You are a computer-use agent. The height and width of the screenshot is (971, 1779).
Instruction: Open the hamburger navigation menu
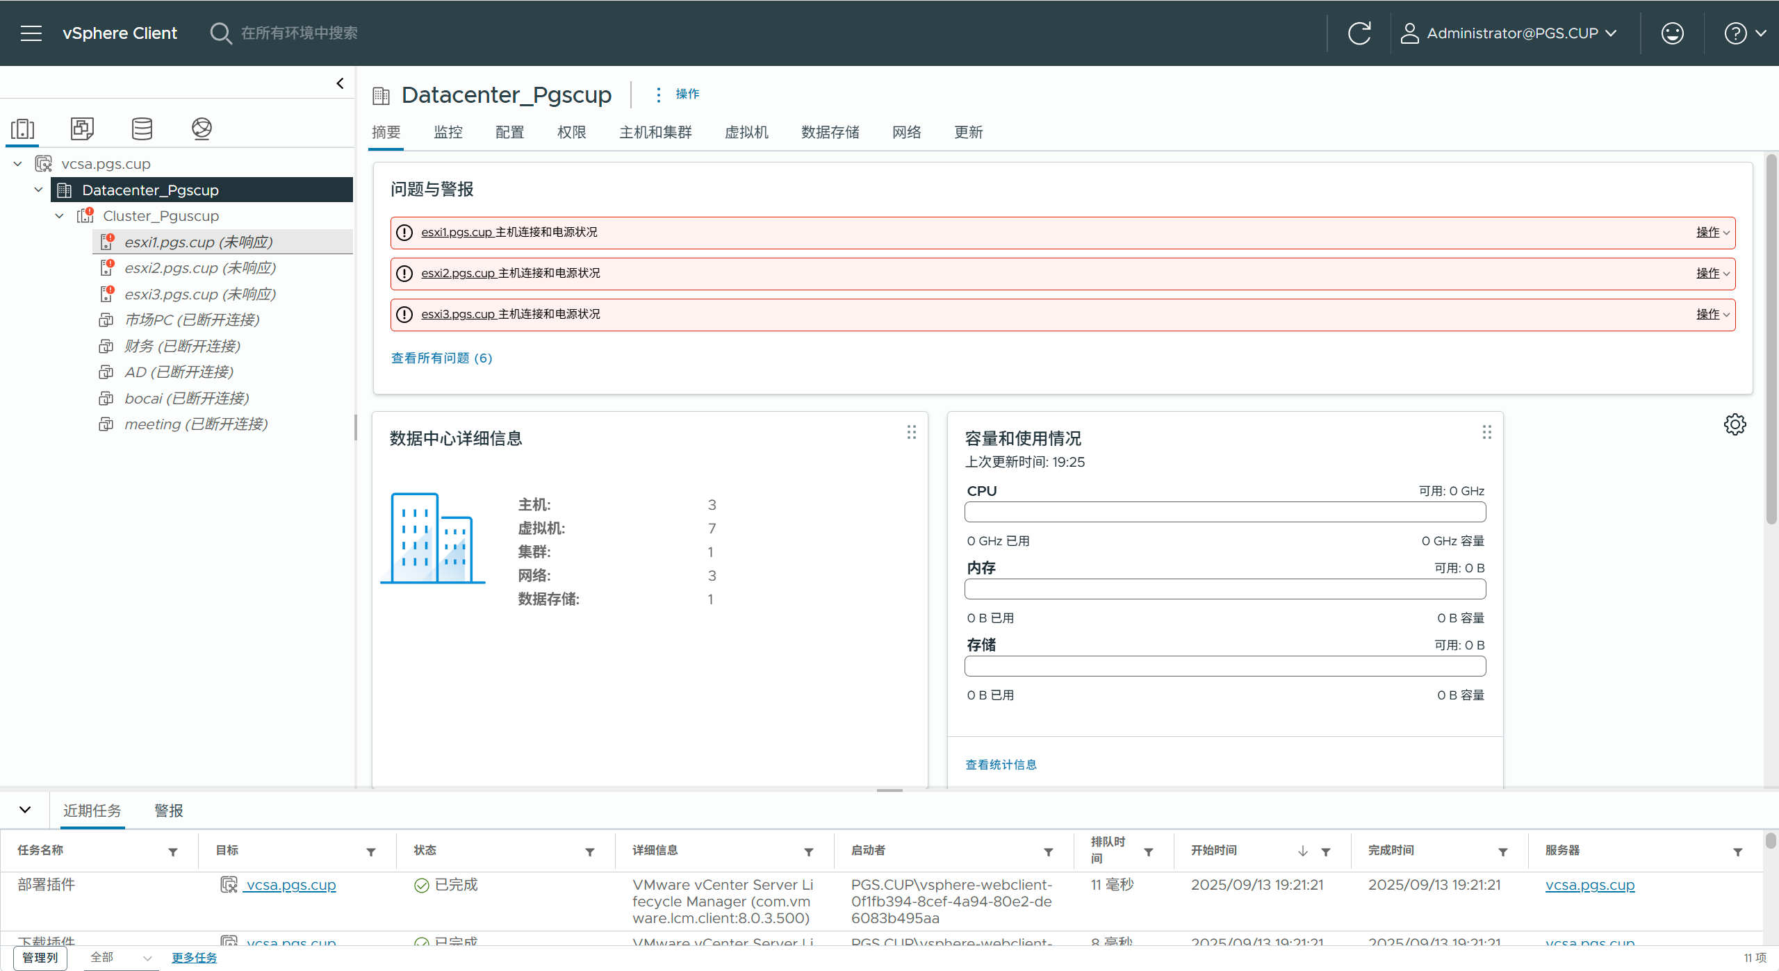pos(31,33)
